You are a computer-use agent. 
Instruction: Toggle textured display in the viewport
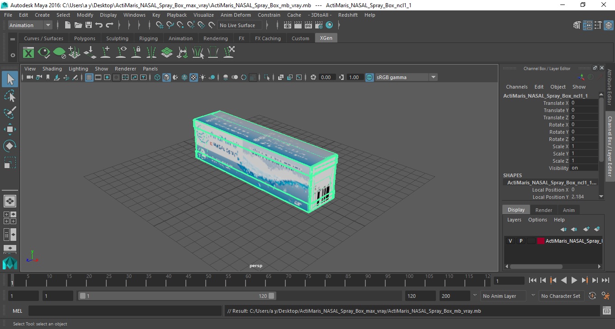pos(194,77)
